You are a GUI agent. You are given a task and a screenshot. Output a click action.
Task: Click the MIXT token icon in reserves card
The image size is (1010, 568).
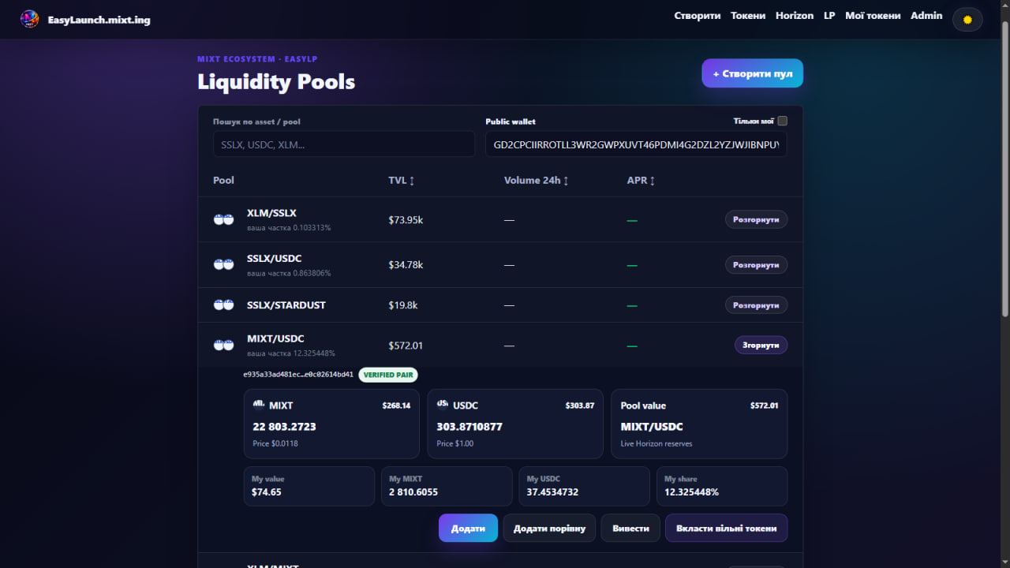pyautogui.click(x=259, y=405)
